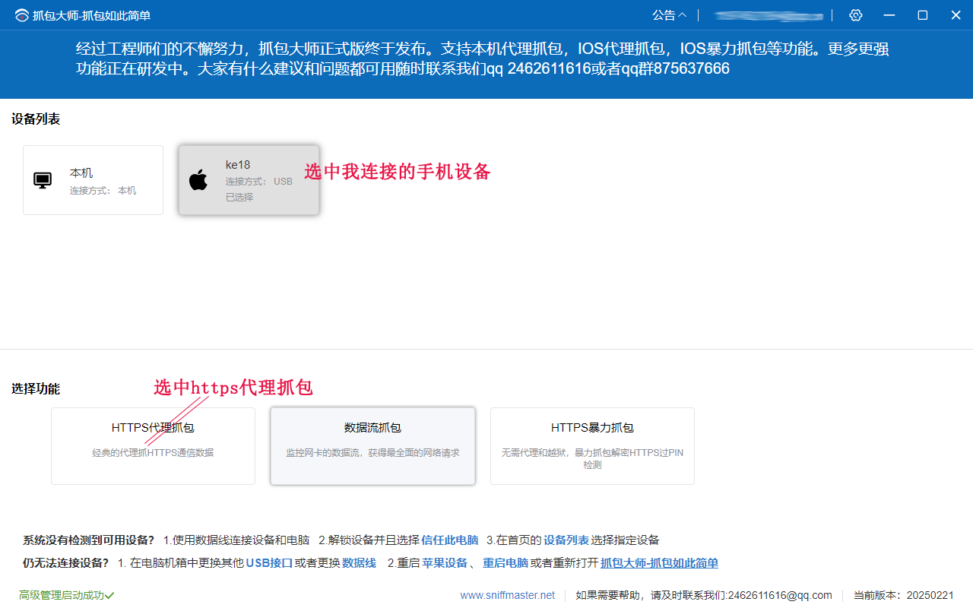Choose the HTTPS暴力抓包 function card

click(x=592, y=446)
